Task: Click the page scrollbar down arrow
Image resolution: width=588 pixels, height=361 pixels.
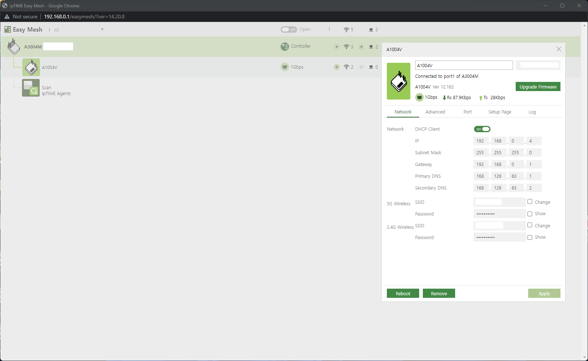Action: click(x=584, y=357)
